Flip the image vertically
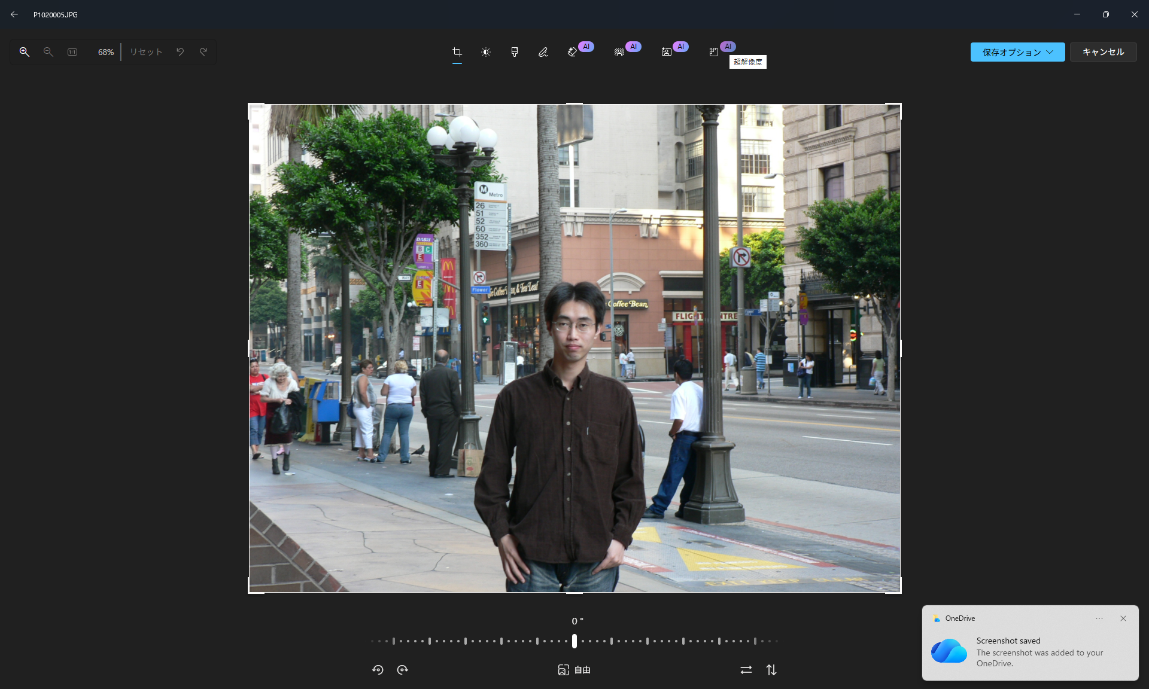The image size is (1149, 689). coord(771,670)
